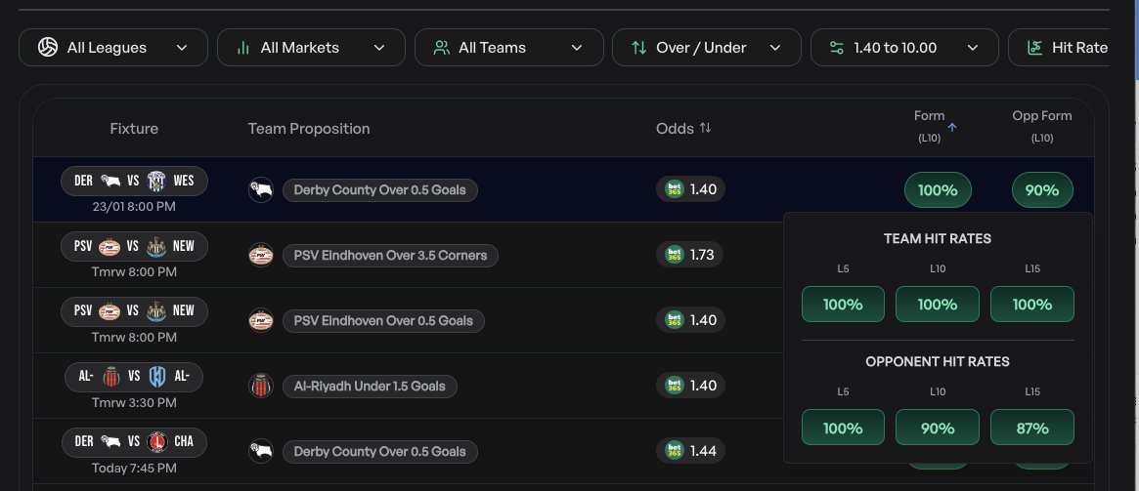Click Newcastle crest in PSV Over 3.5 Corners fixture
The width and height of the screenshot is (1139, 491).
click(x=156, y=246)
